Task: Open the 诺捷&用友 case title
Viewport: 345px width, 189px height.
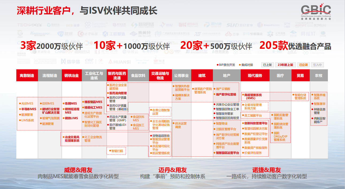Action: point(266,170)
